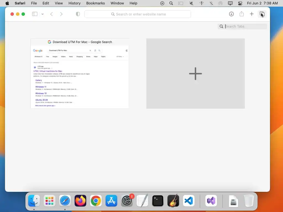Launch Visual Studio from the Dock

pyautogui.click(x=211, y=201)
